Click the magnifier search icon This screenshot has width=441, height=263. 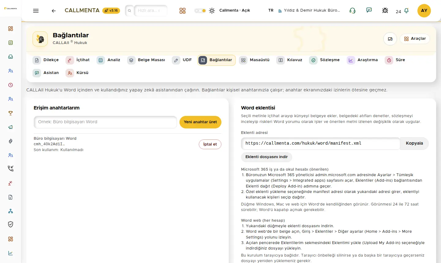130,11
